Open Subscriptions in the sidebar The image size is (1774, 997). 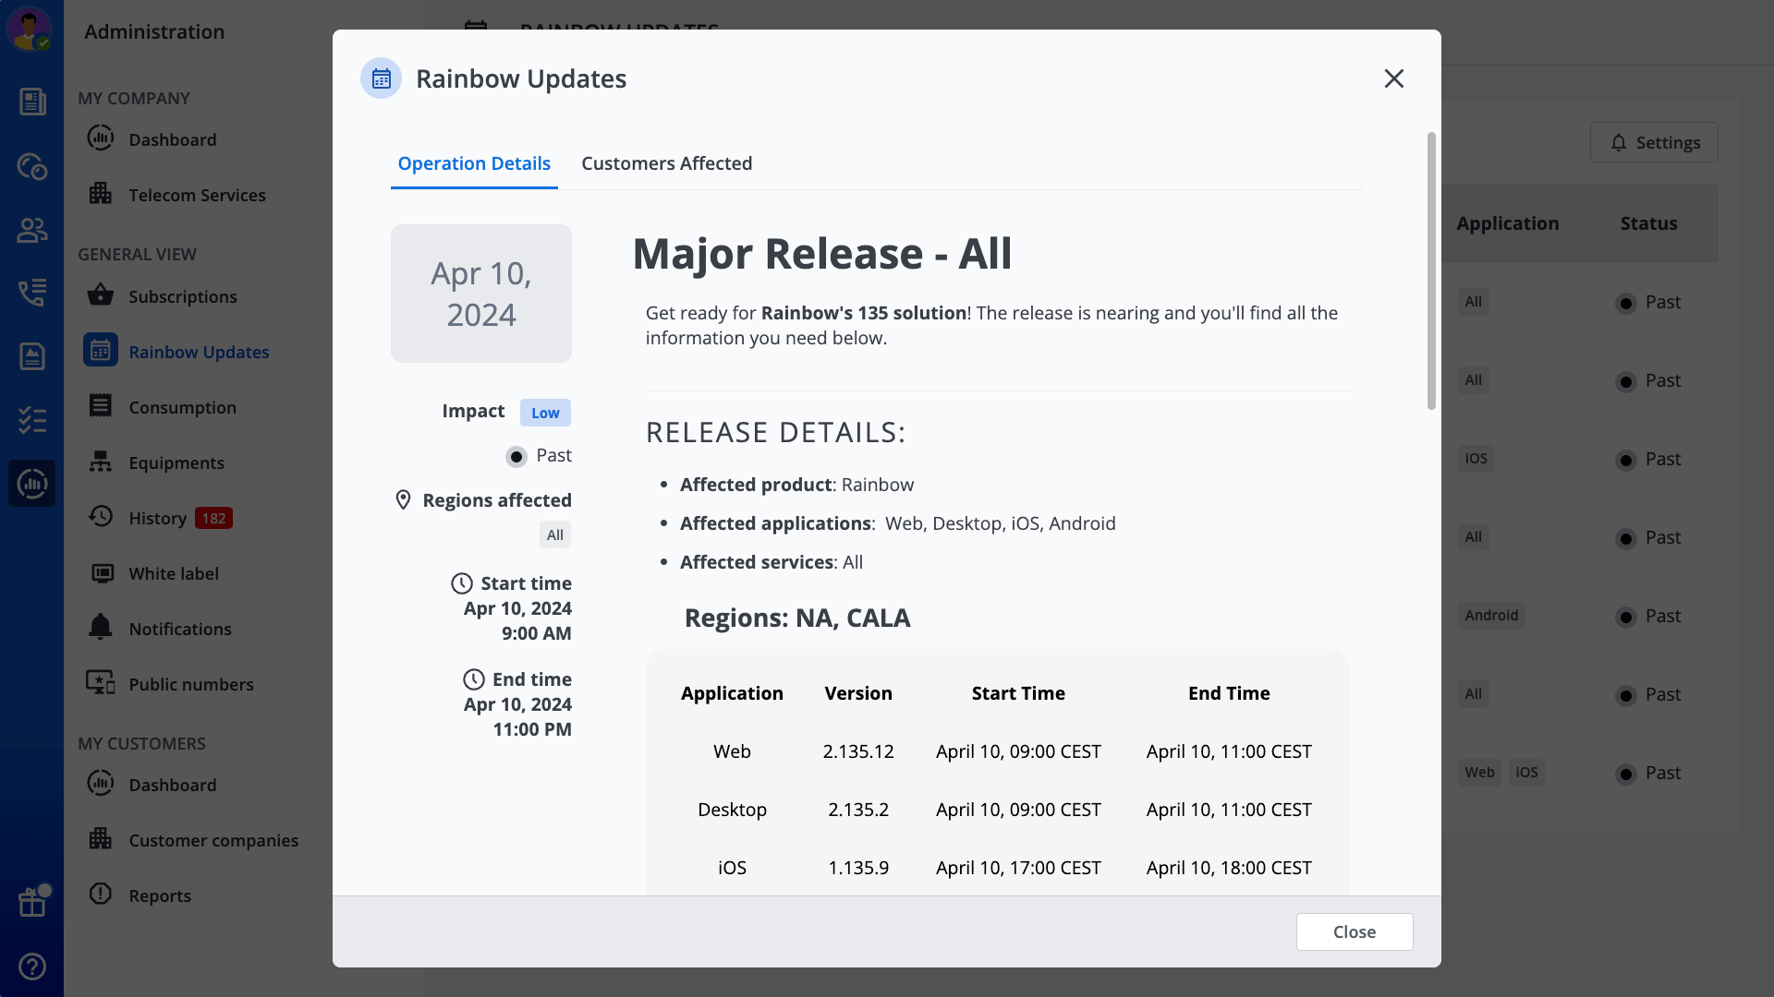(x=182, y=296)
